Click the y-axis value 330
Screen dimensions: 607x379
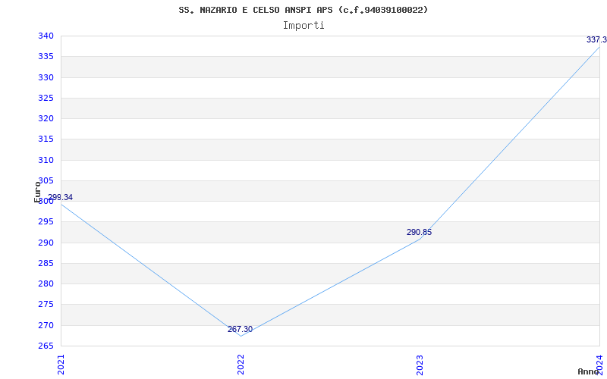45,77
